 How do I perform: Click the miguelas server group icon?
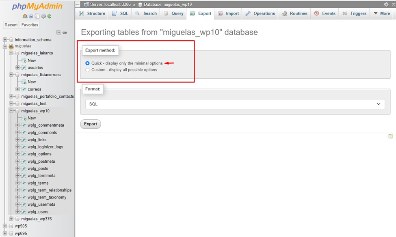(11, 46)
